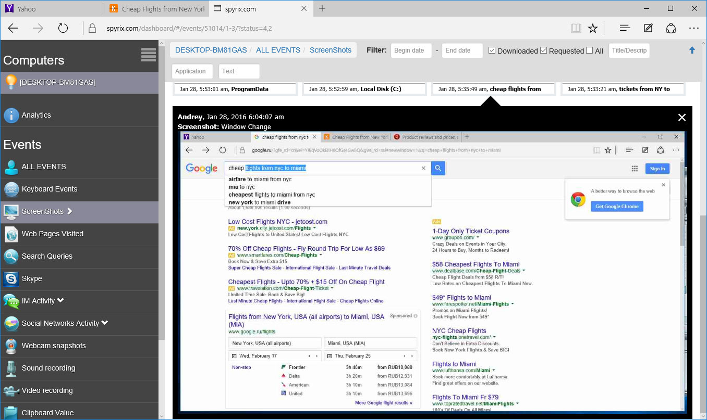Click the Web Pages Visited globe icon
This screenshot has width=707, height=420.
(x=11, y=234)
